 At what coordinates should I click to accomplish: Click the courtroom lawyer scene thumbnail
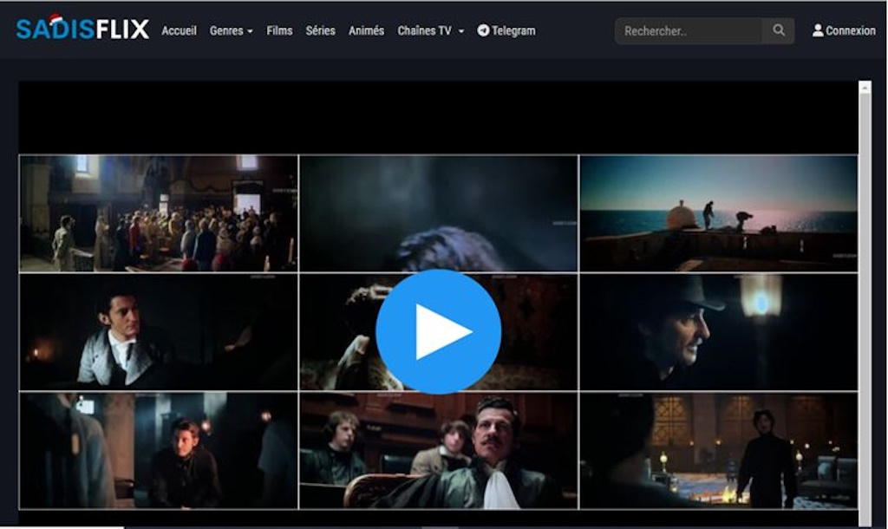point(438,451)
